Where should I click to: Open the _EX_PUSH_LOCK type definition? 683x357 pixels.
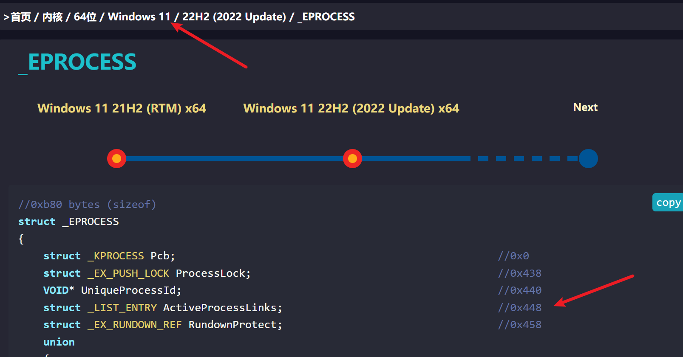click(x=128, y=273)
